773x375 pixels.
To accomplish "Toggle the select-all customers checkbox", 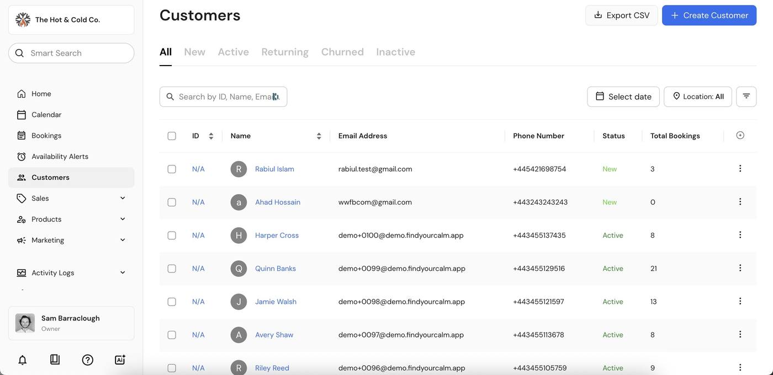I will click(172, 136).
